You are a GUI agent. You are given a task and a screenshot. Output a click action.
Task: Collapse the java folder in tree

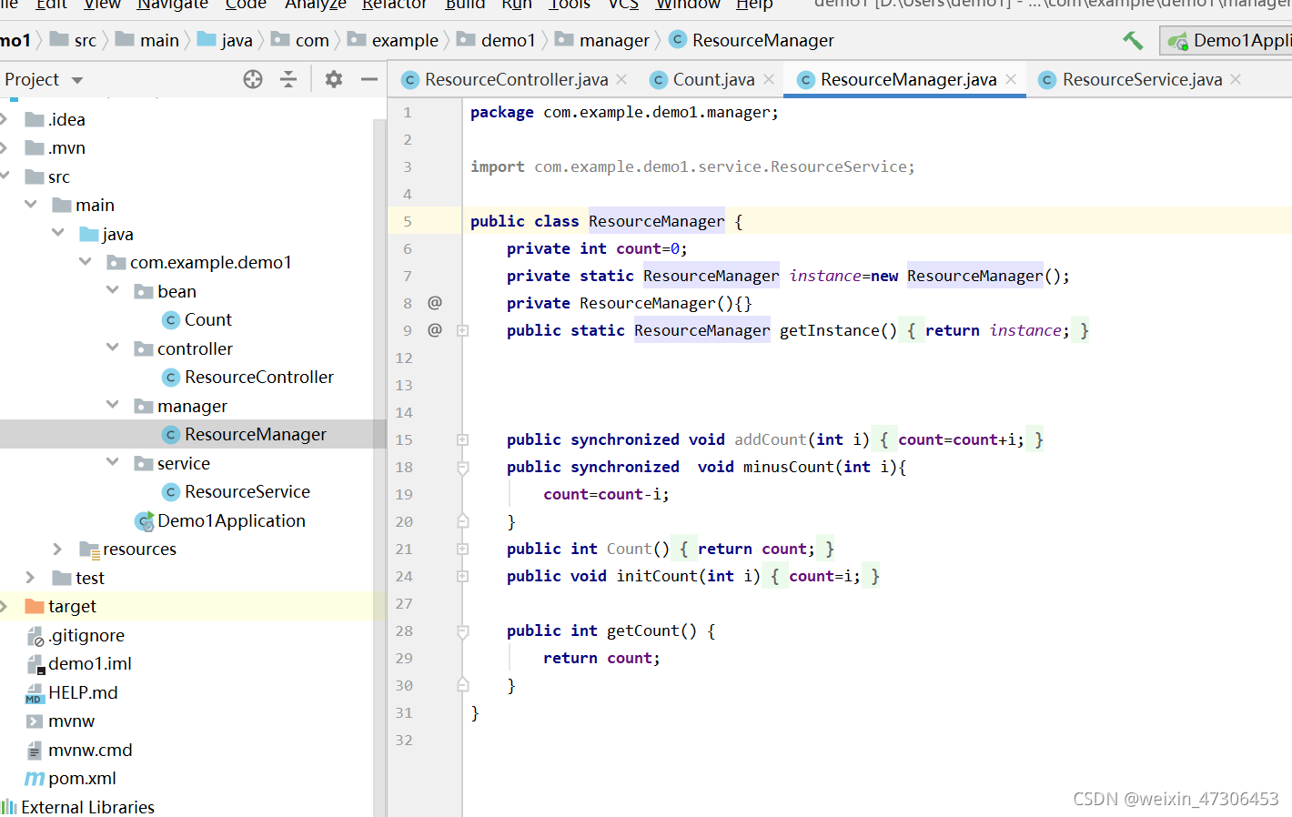(58, 233)
